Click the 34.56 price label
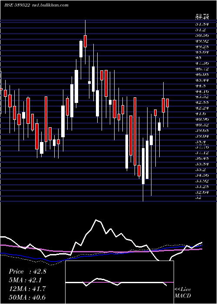 [x=202, y=175]
